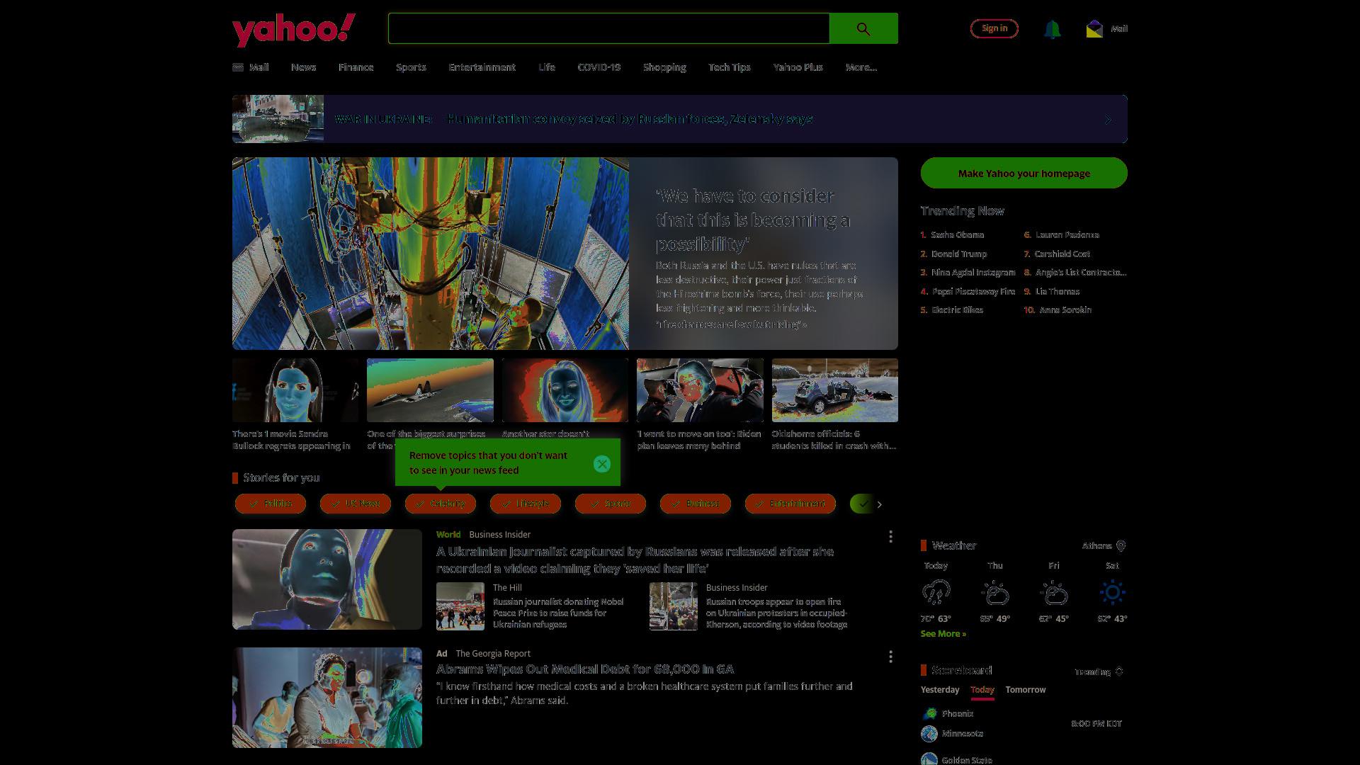Open the fighter jet story thumbnail
The image size is (1360, 765).
pos(430,390)
